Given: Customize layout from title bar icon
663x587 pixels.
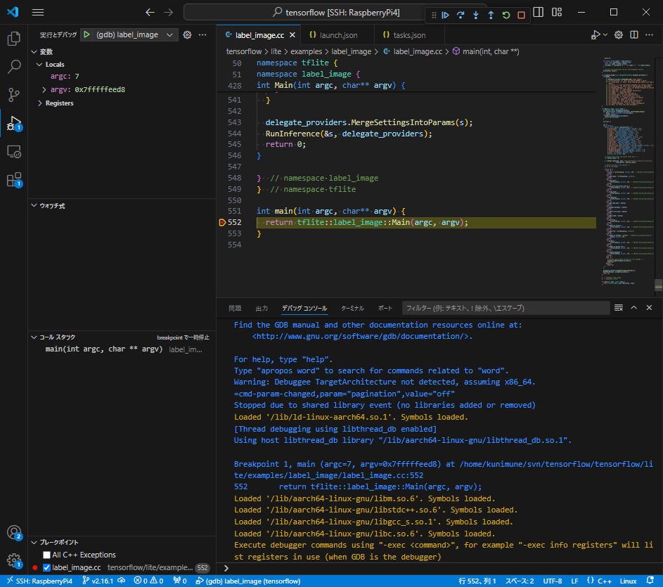Looking at the screenshot, I should tap(557, 12).
